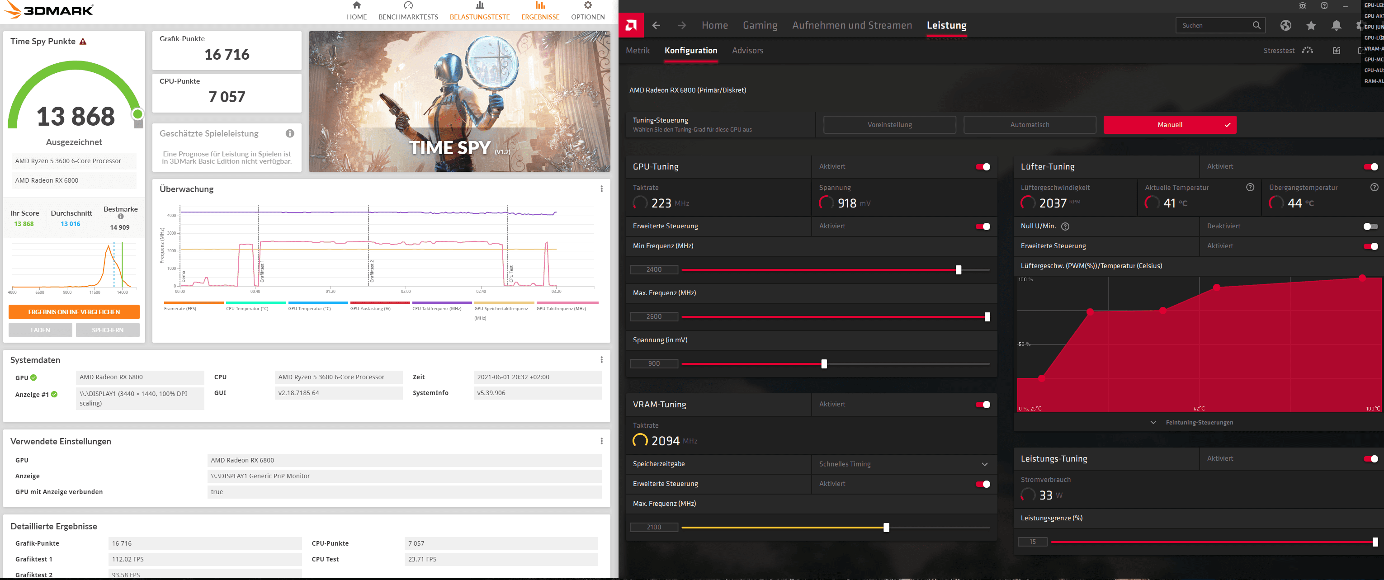The image size is (1384, 580).
Task: Switch to Metrik sub-tab
Action: [x=638, y=51]
